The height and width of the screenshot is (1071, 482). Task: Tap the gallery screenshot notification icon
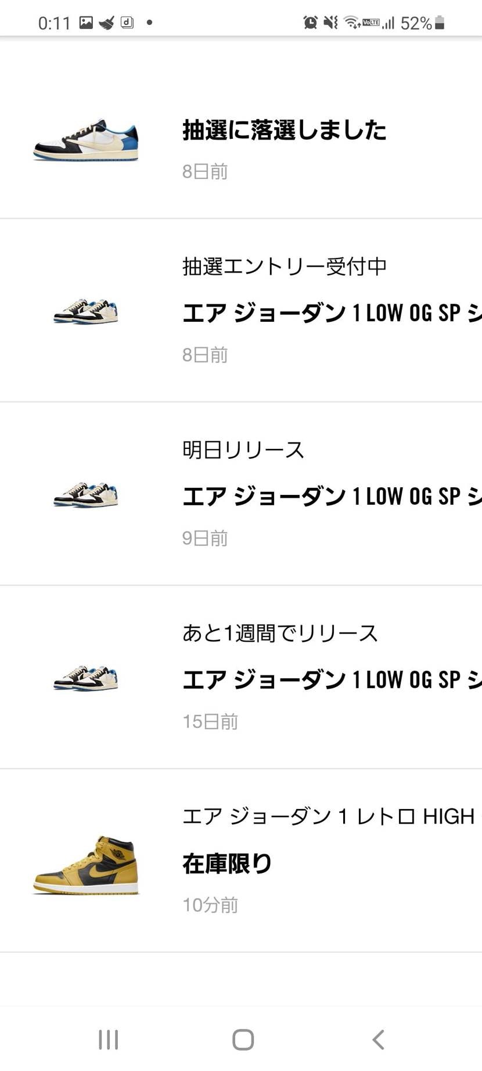pyautogui.click(x=85, y=22)
